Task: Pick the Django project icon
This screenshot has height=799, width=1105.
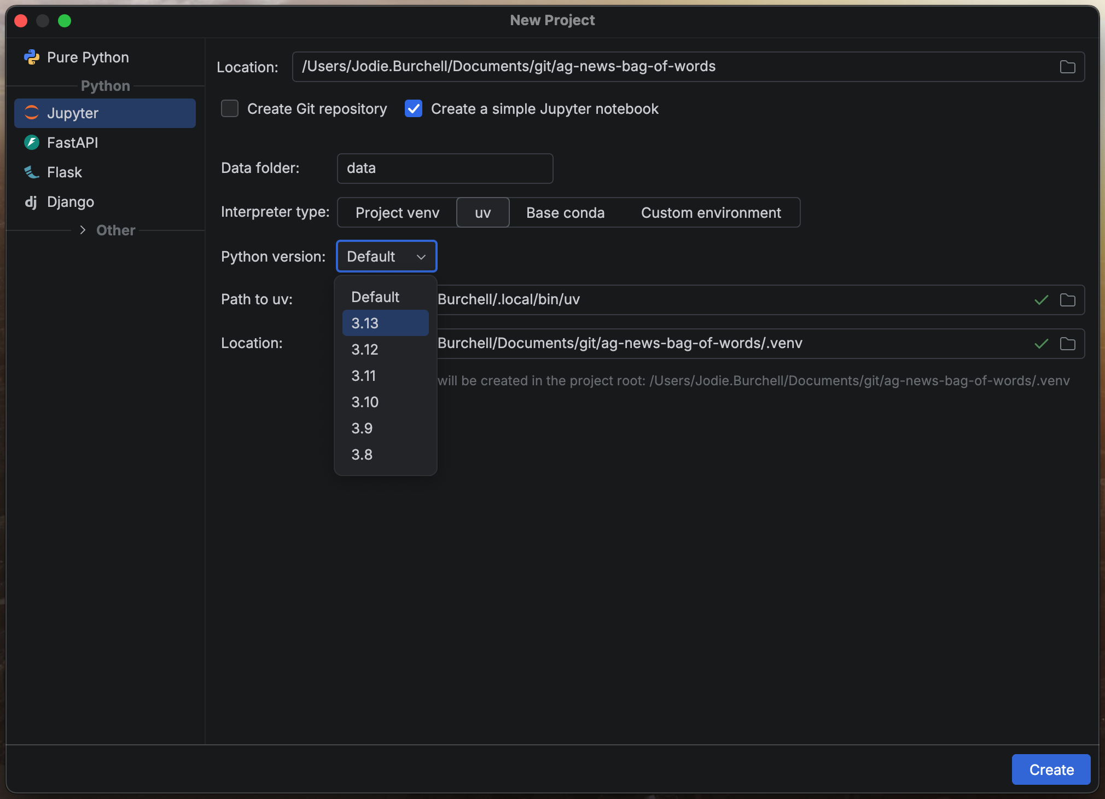Action: pyautogui.click(x=31, y=202)
